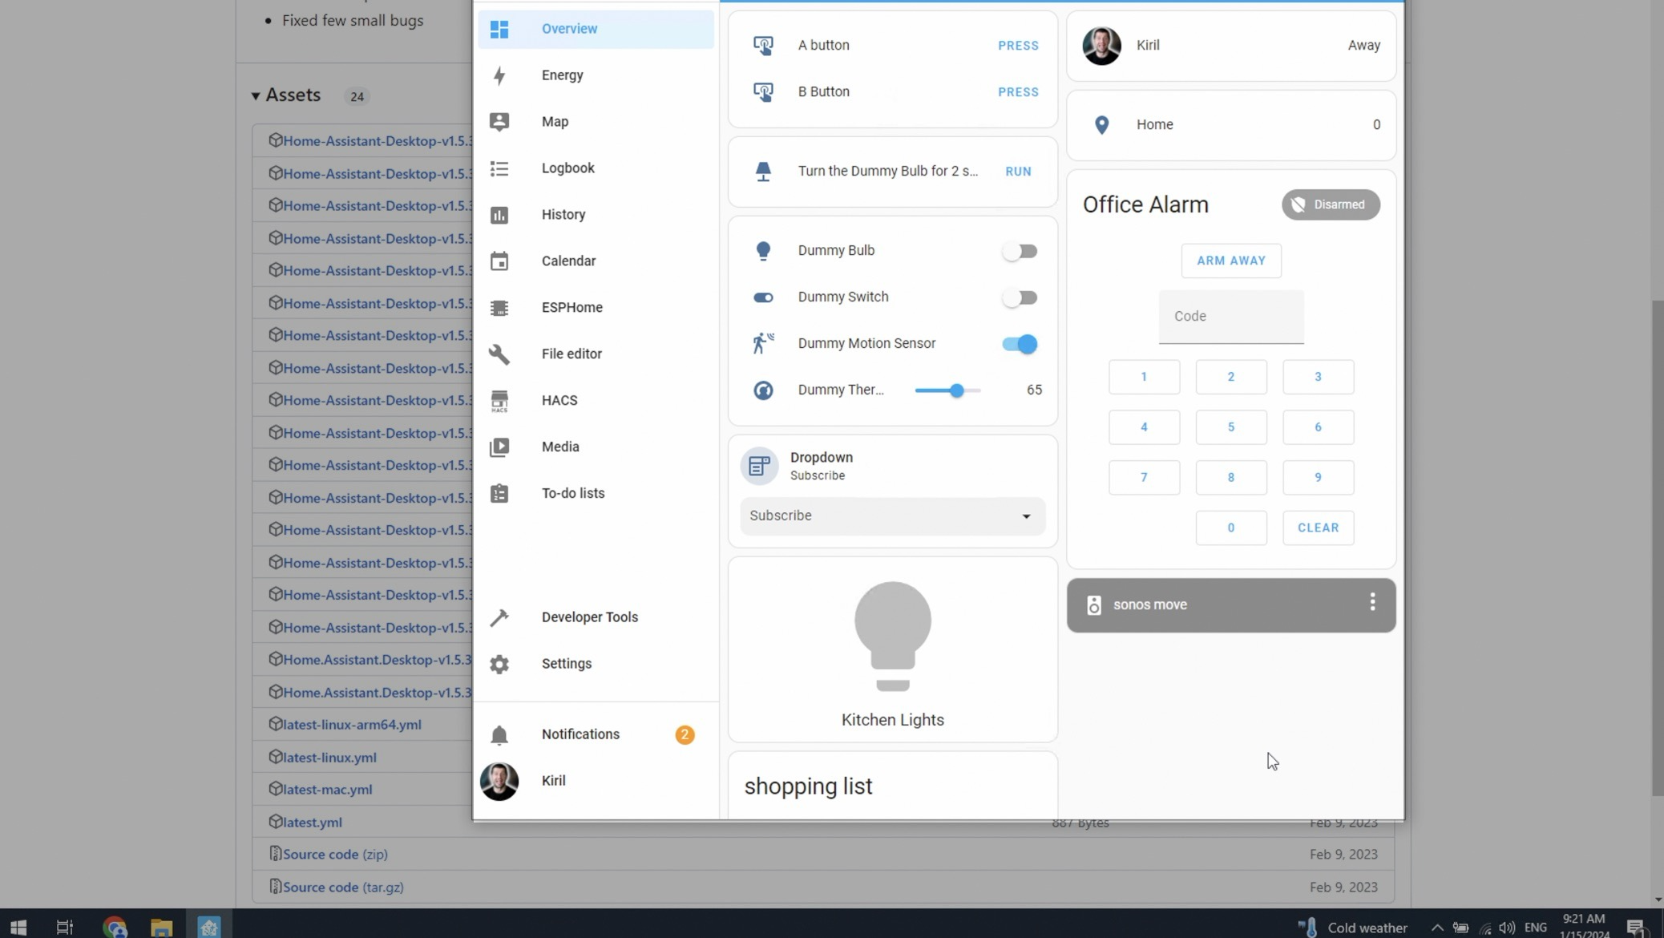Click the Notifications bell icon
Viewport: 1664px width, 938px height.
click(499, 734)
